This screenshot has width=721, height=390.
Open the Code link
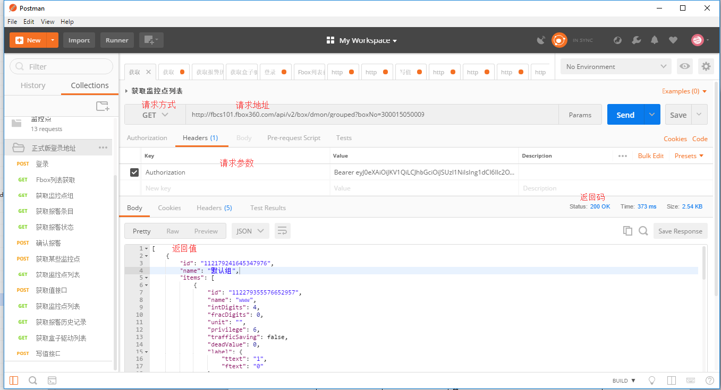700,139
